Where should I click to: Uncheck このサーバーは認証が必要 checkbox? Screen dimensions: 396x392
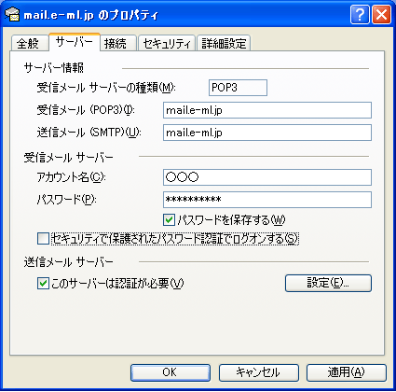[x=43, y=284]
